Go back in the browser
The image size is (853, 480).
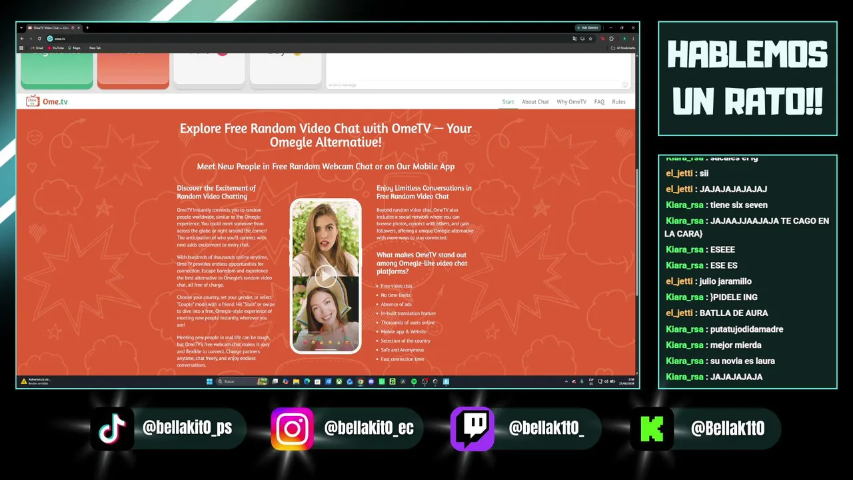[22, 39]
